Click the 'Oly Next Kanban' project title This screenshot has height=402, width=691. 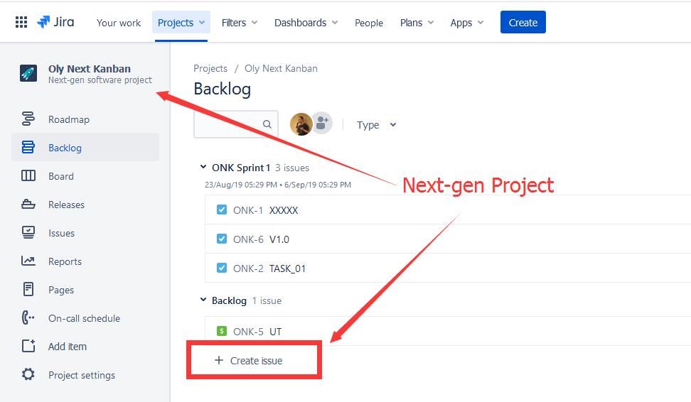pos(90,69)
